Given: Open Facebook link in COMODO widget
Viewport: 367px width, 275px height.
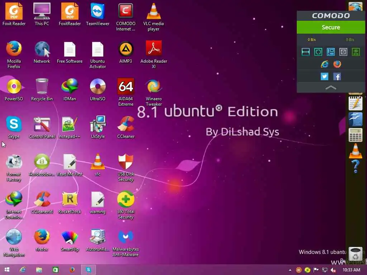Looking at the screenshot, I should (x=337, y=77).
